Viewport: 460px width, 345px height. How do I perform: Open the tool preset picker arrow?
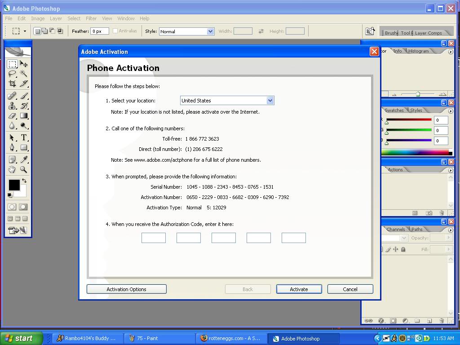25,31
